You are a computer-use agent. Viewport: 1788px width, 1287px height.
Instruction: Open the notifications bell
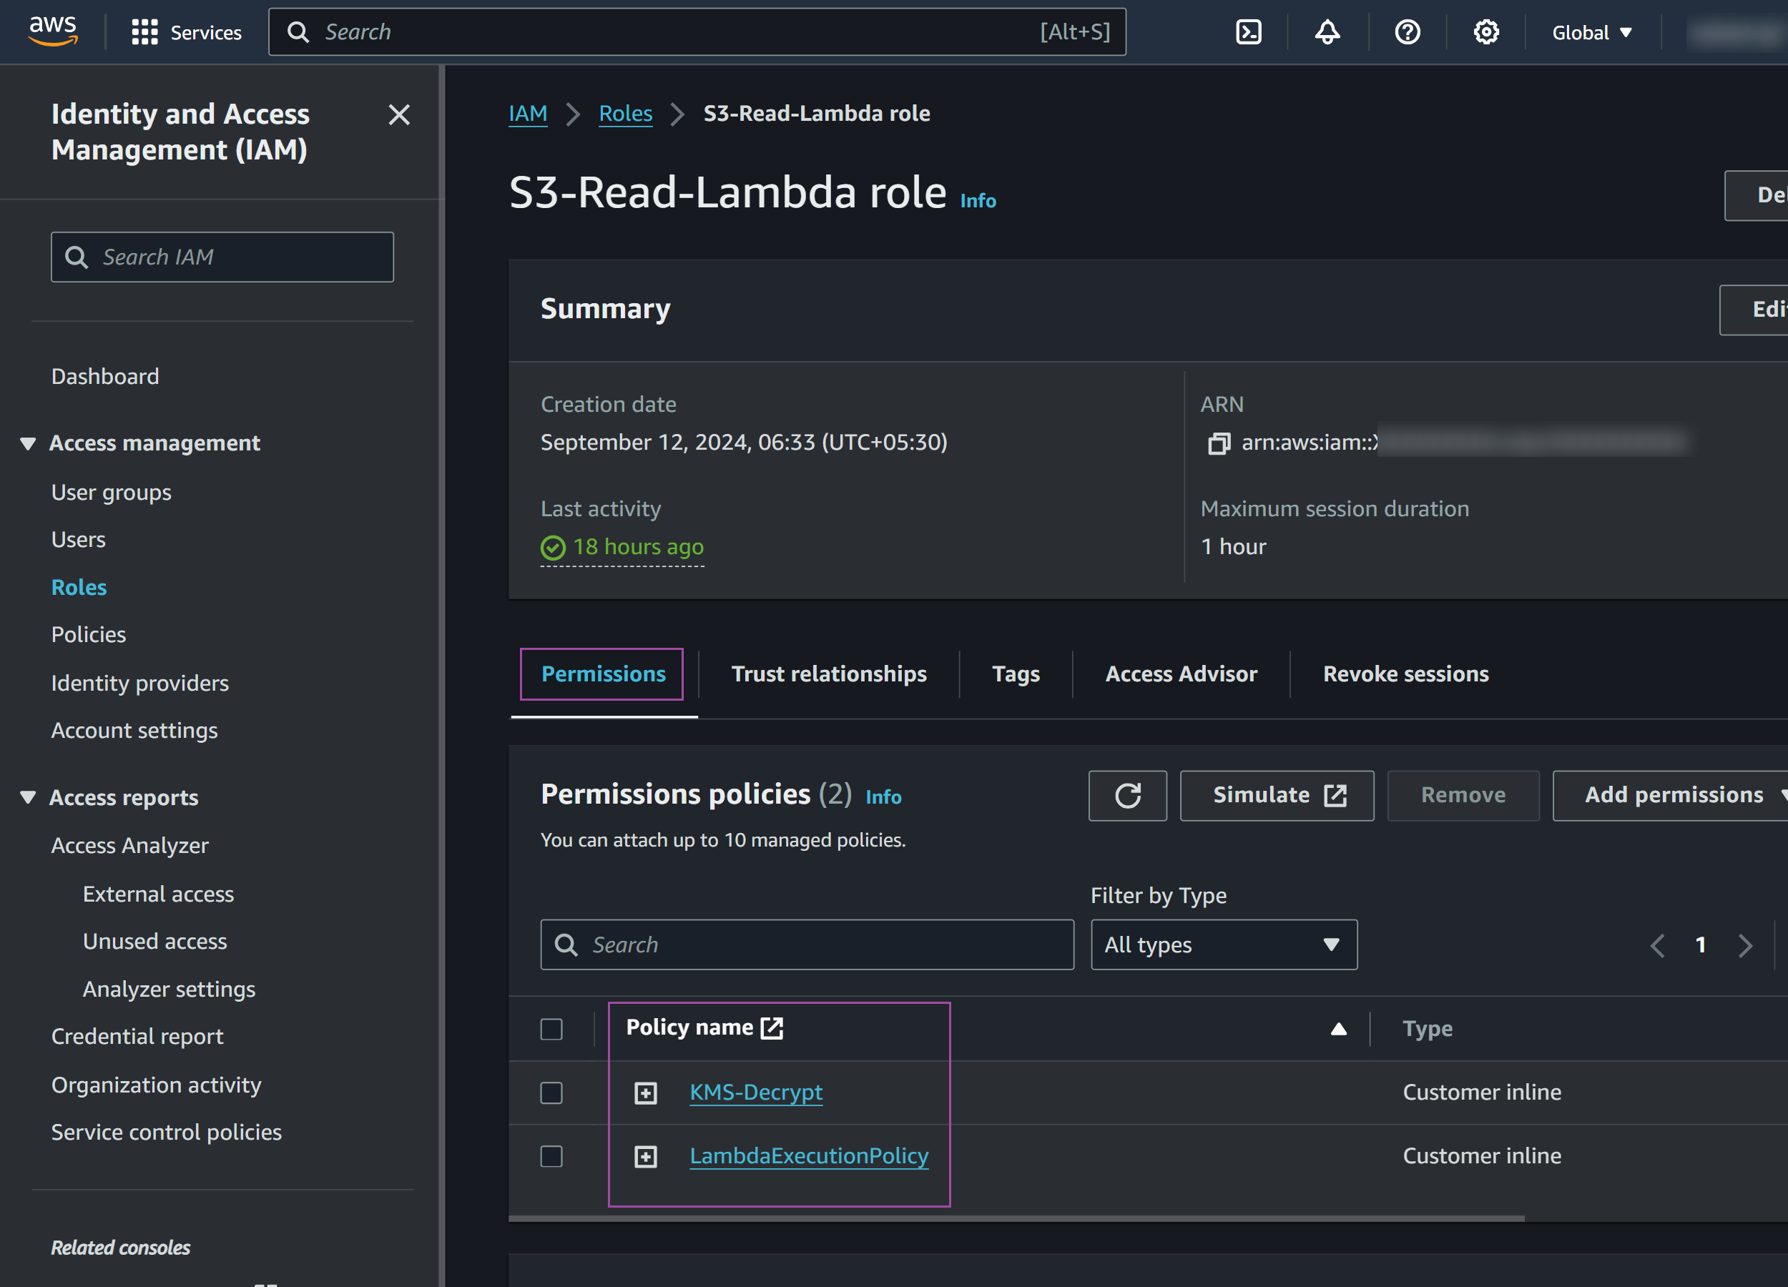[1327, 32]
